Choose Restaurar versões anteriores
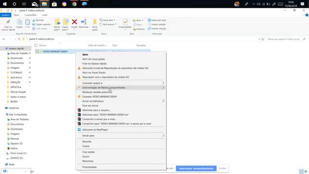The width and height of the screenshot is (309, 174). click(121, 92)
